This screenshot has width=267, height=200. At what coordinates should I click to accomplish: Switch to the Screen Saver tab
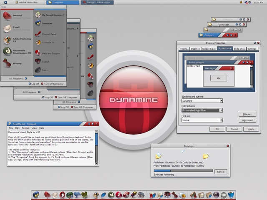coord(209,49)
